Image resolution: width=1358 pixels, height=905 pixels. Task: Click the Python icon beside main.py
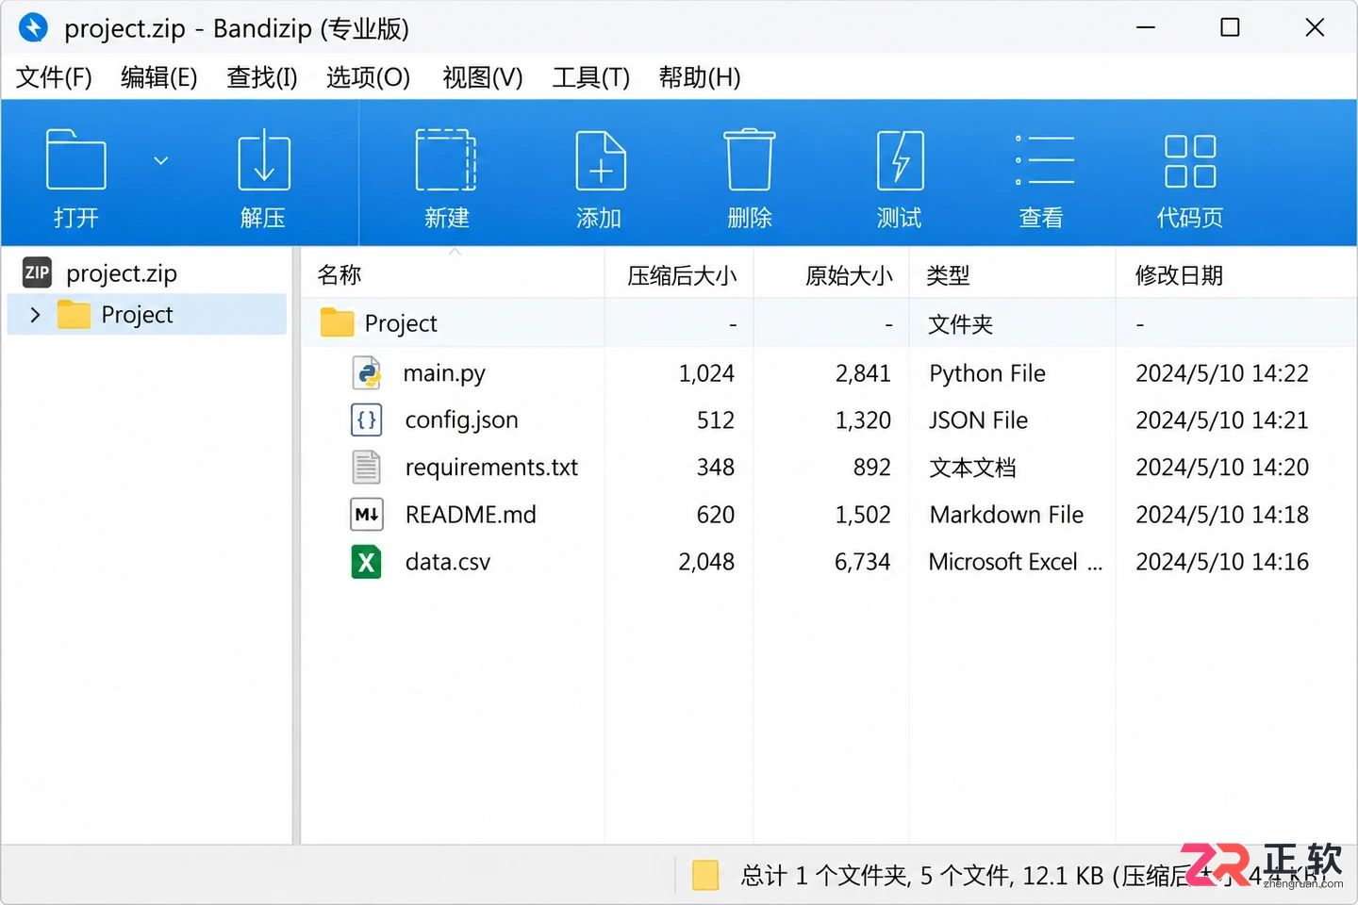[367, 373]
